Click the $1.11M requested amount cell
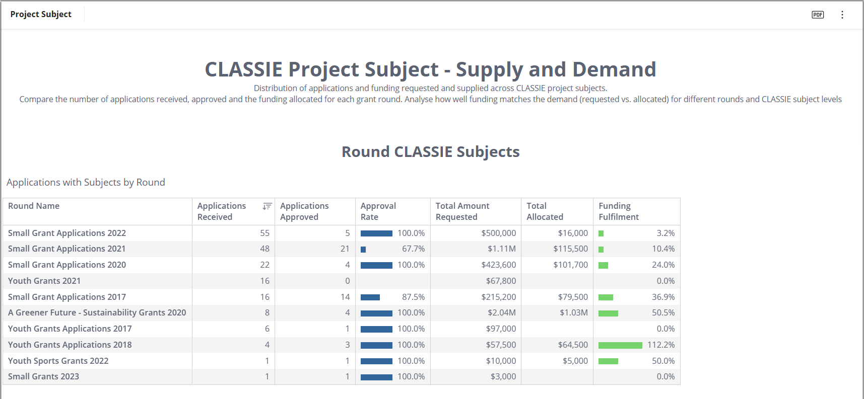Screen dimensions: 864x399 (501, 249)
